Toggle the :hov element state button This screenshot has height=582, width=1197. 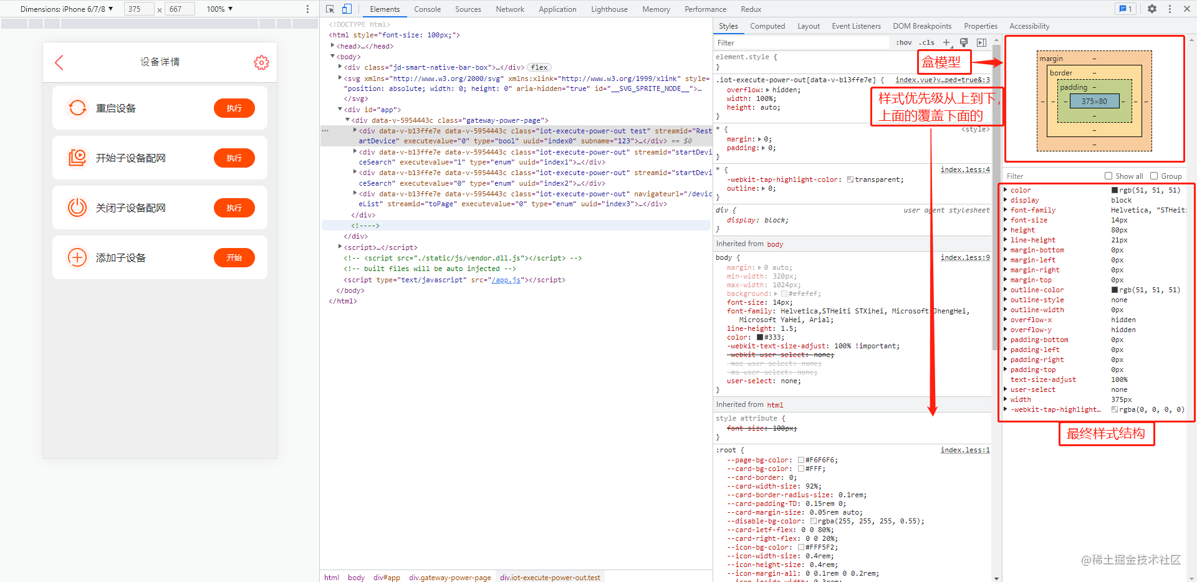click(x=904, y=42)
